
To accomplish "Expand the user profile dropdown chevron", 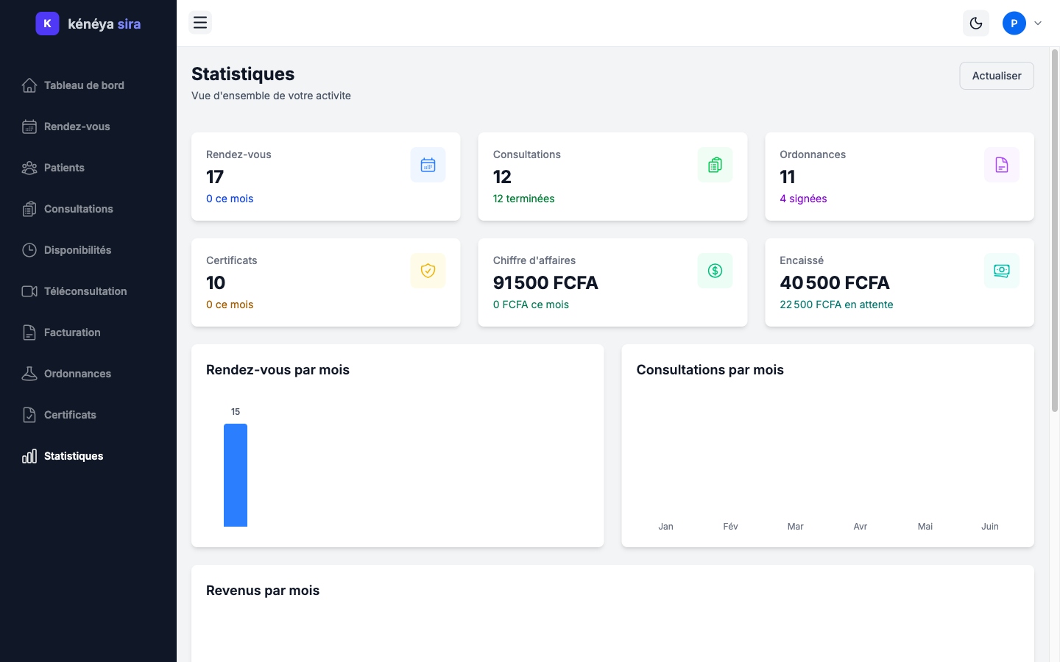I will tap(1038, 24).
